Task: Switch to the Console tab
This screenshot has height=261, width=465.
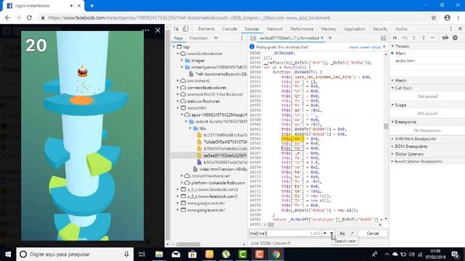Action: [x=230, y=29]
